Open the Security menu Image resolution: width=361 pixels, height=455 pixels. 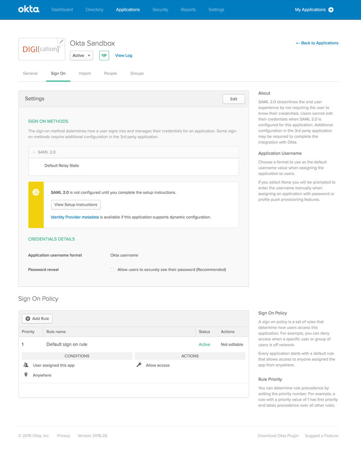point(160,10)
